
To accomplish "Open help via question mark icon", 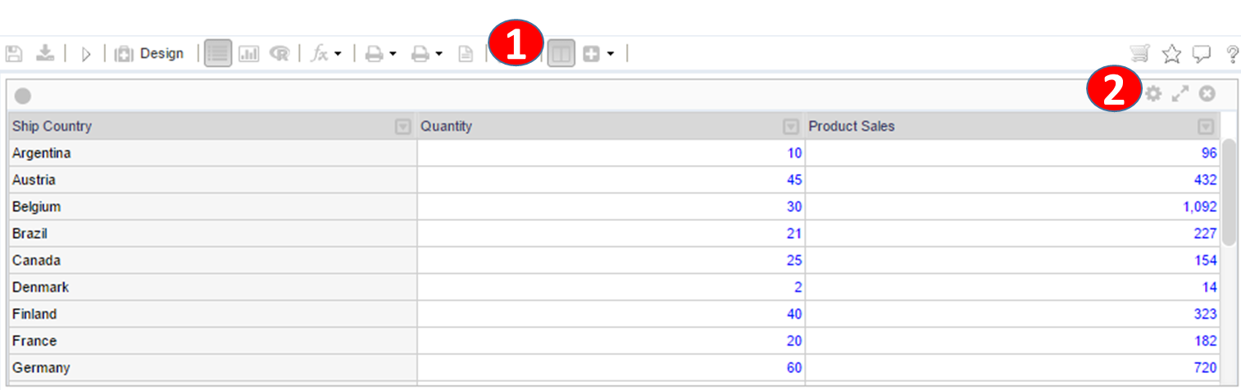I will 1232,54.
